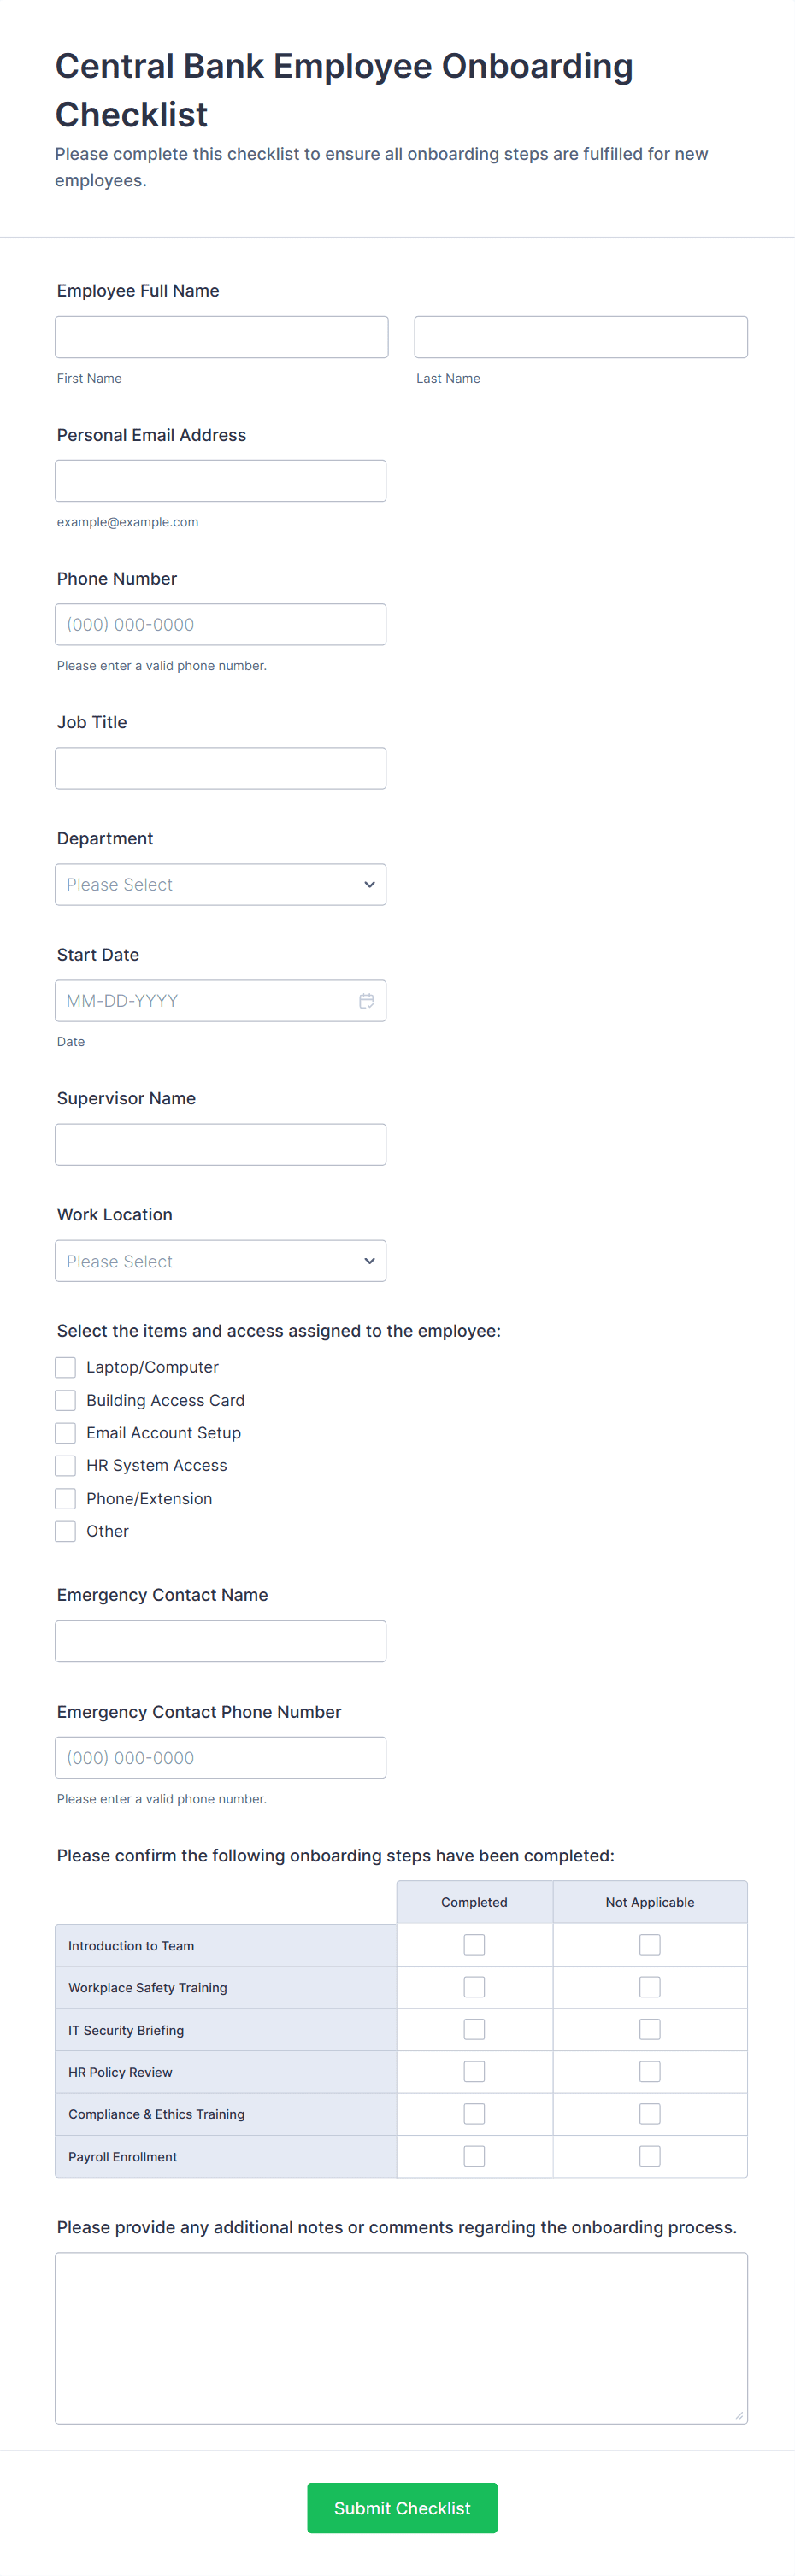Tick the Building Access Card option
The image size is (795, 2576).
pyautogui.click(x=66, y=1400)
